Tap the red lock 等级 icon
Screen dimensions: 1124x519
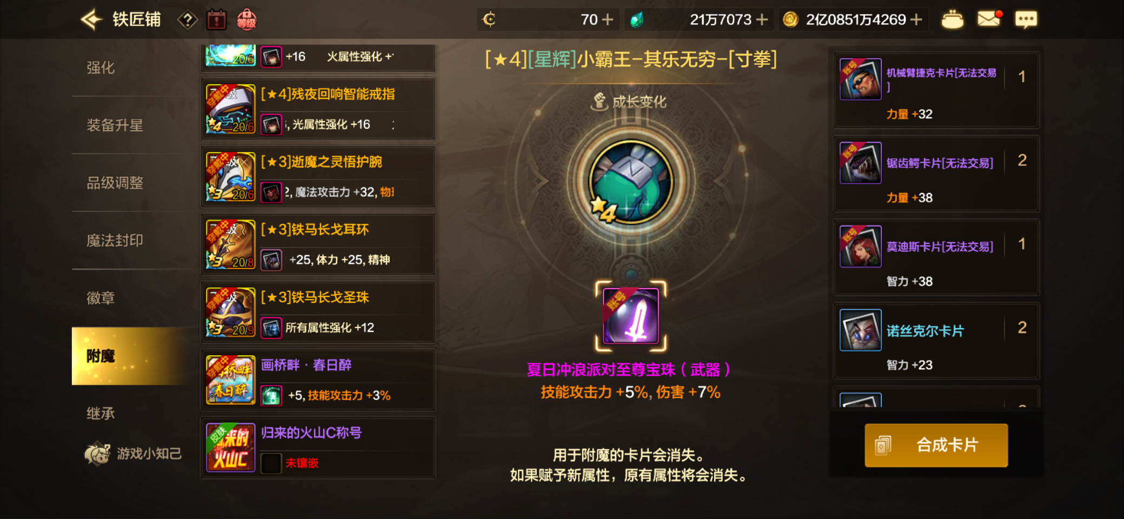click(247, 20)
